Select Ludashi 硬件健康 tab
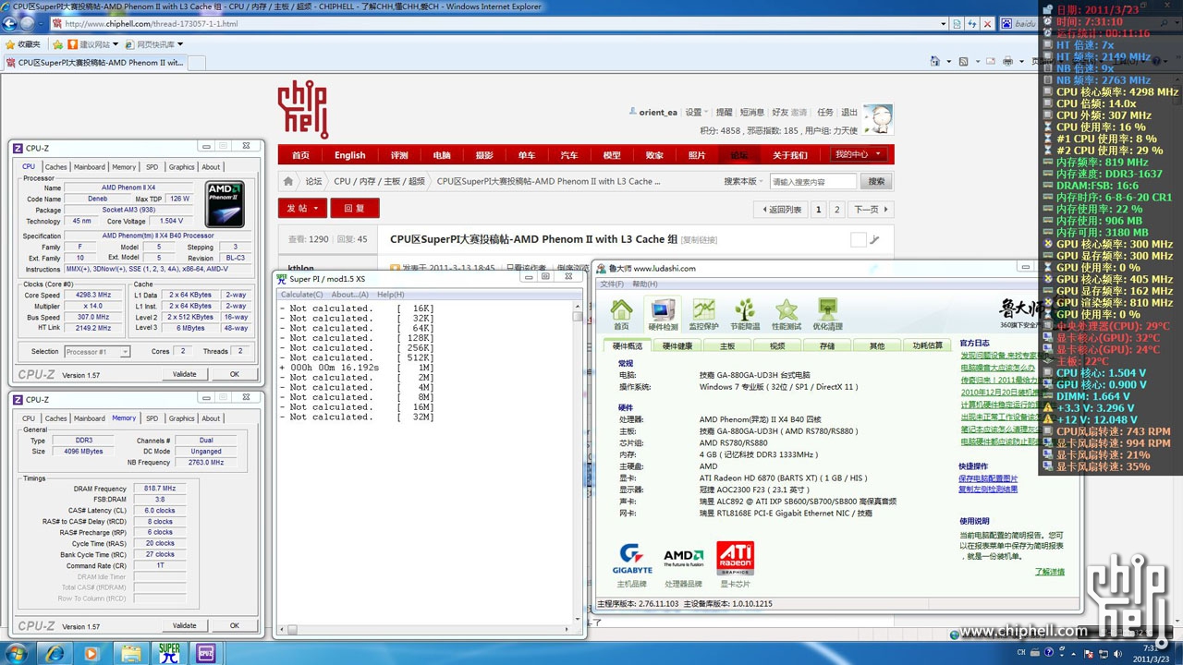Image resolution: width=1183 pixels, height=665 pixels. [677, 345]
